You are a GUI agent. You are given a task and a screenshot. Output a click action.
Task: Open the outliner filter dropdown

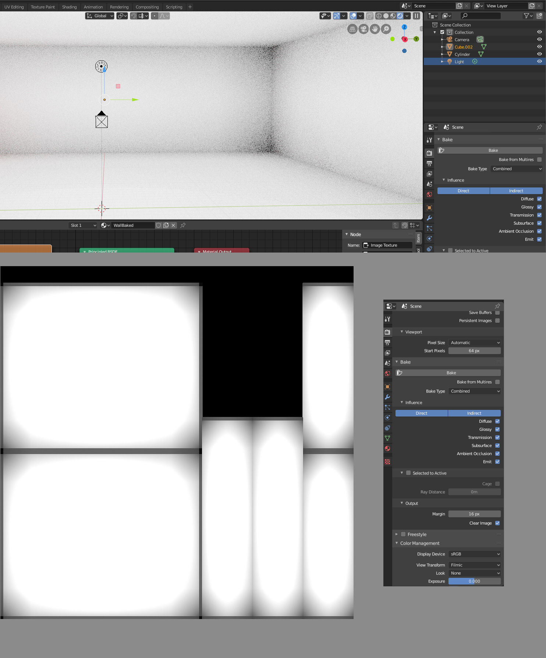point(528,16)
